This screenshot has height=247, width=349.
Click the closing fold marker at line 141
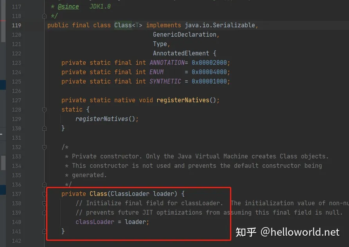point(44,231)
